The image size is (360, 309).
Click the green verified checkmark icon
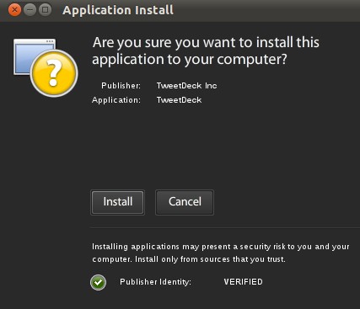98,282
